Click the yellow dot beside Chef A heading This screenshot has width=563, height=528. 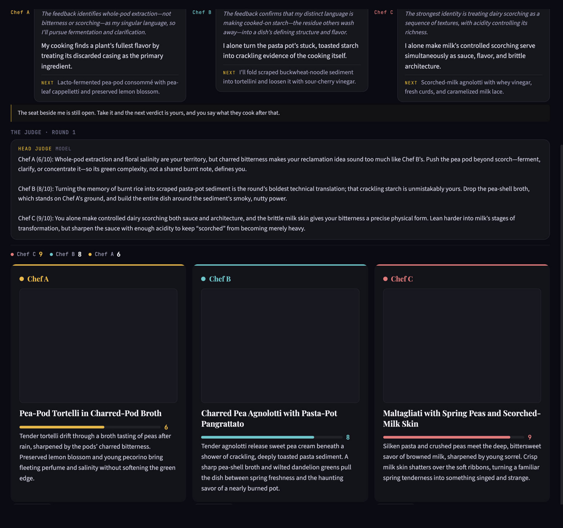[21, 279]
